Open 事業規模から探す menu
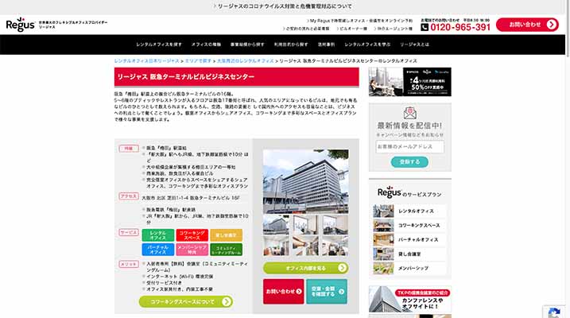Image resolution: width=570 pixels, height=318 pixels. point(247,45)
